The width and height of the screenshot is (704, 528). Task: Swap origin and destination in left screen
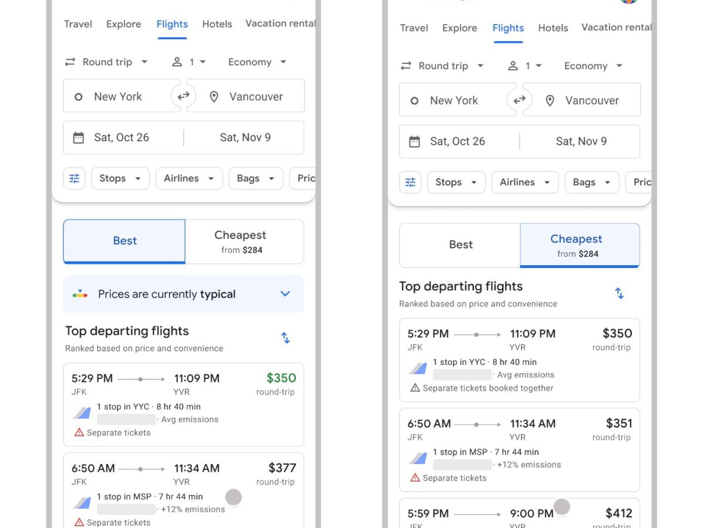[x=184, y=96]
